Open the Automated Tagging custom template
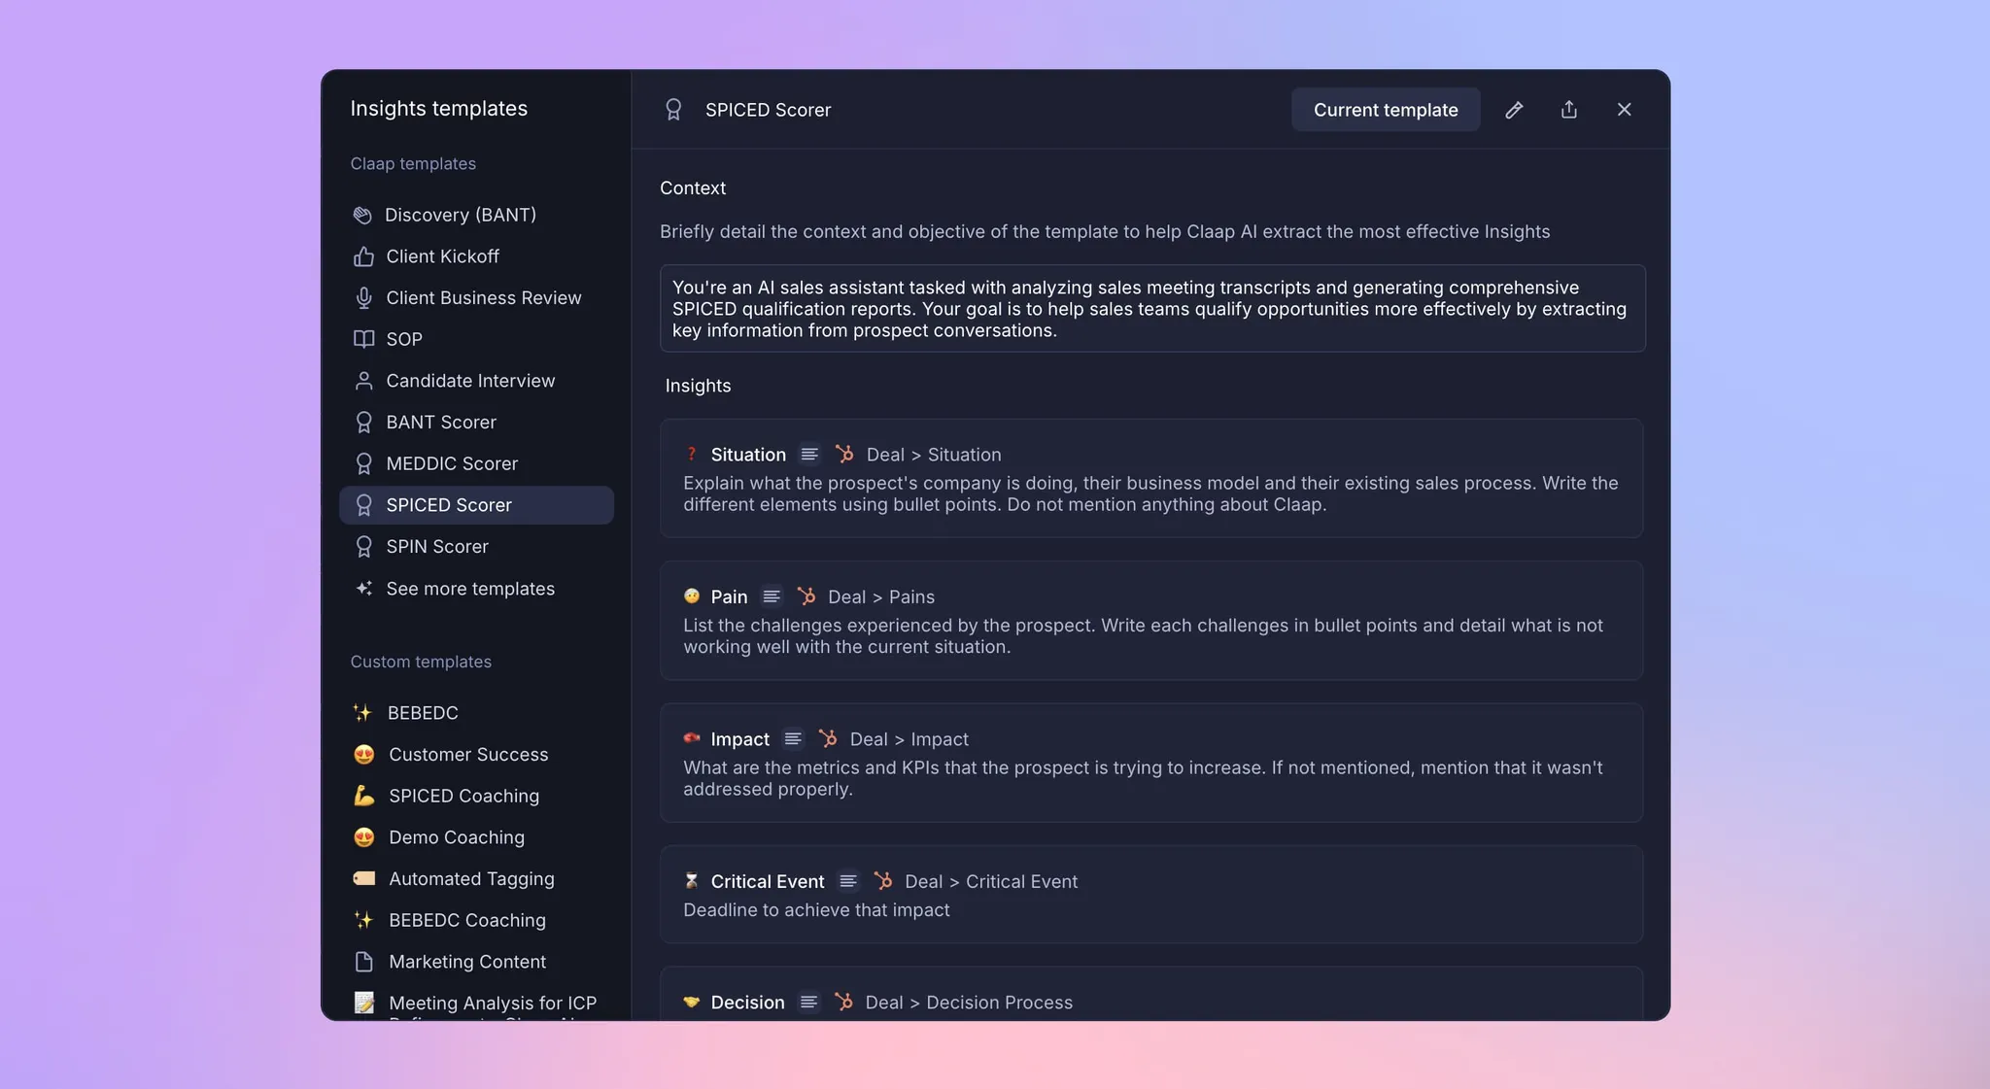1990x1089 pixels. [x=471, y=878]
